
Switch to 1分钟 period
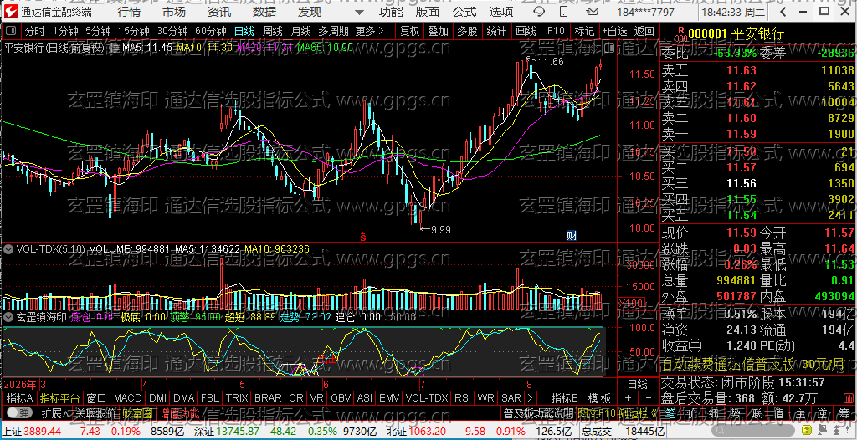[64, 32]
